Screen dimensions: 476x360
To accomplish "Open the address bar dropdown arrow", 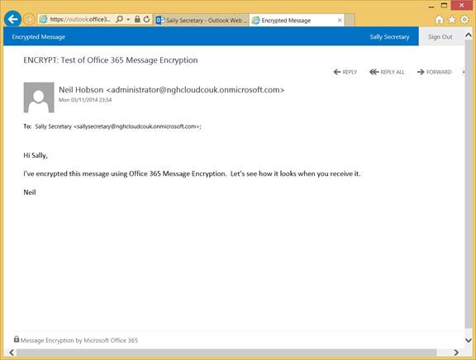I will [x=128, y=20].
